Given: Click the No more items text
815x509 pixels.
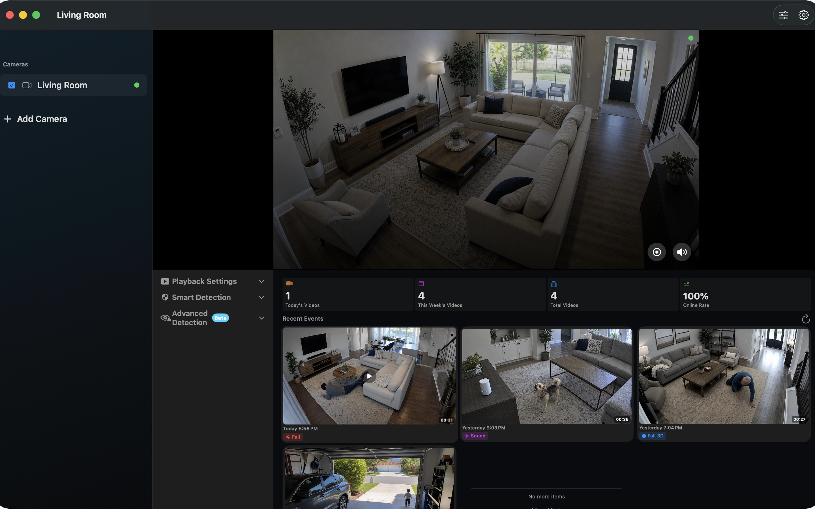Looking at the screenshot, I should tap(547, 497).
